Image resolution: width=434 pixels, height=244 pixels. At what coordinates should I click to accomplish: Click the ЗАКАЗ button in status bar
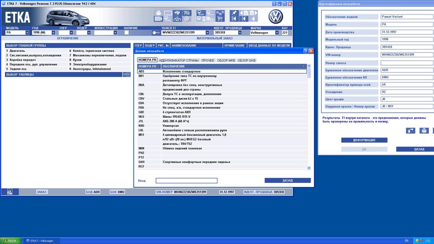point(42,192)
